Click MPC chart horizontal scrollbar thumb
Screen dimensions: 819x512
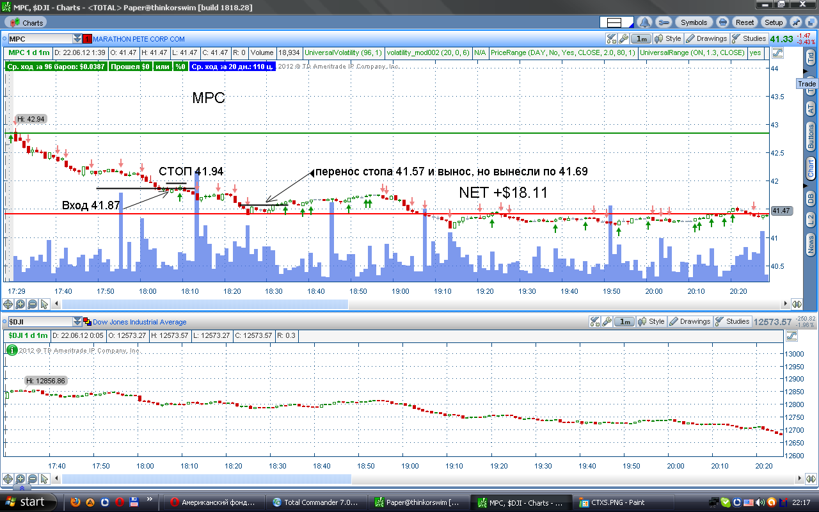tap(205, 305)
